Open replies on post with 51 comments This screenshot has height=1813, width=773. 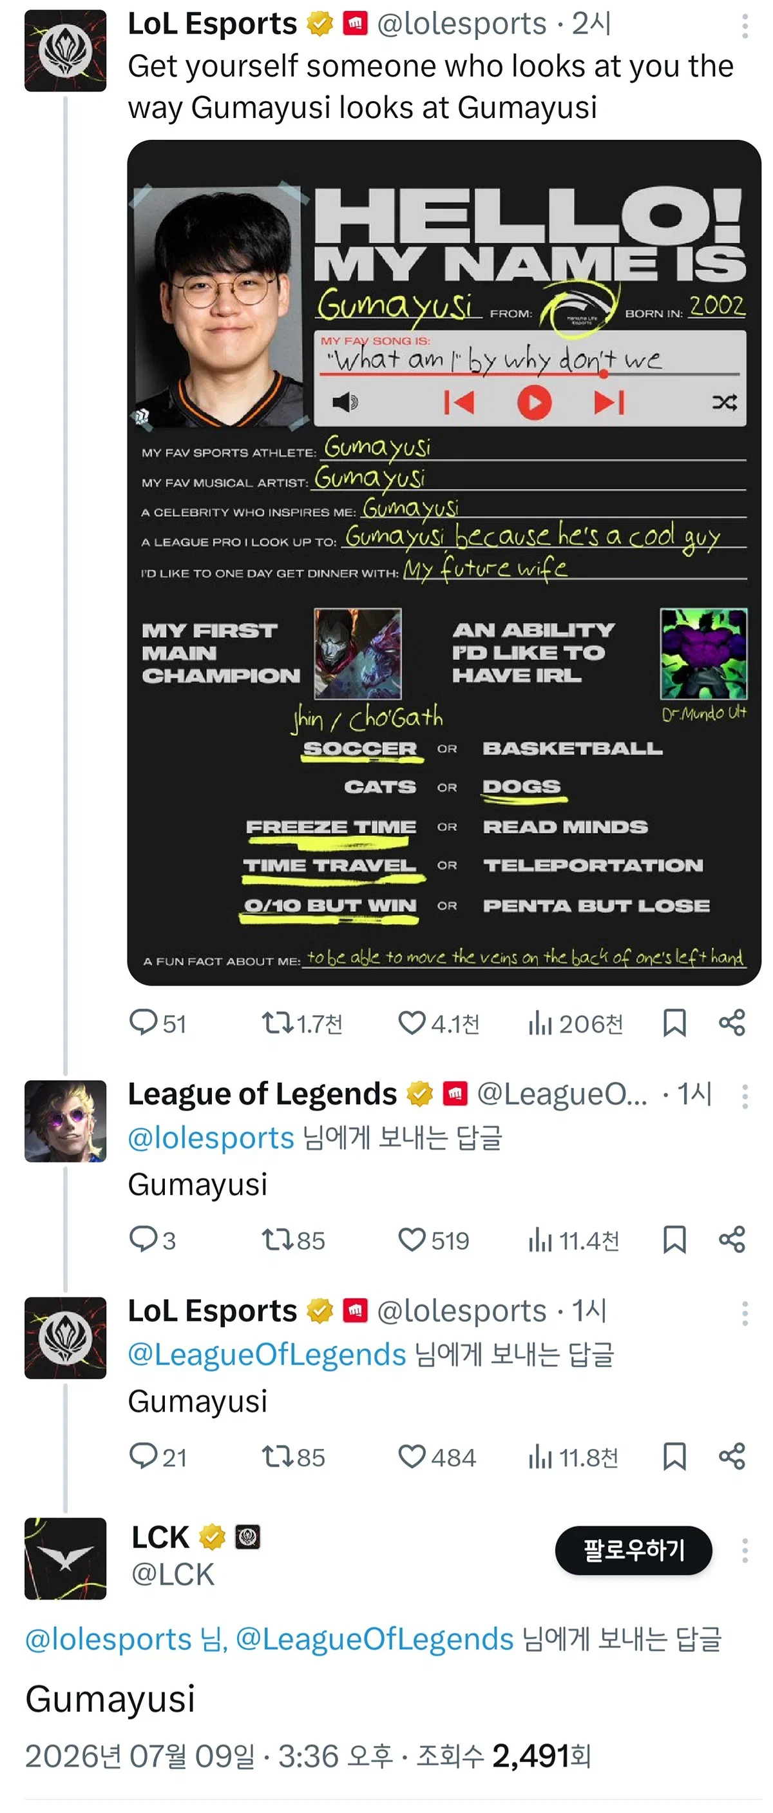point(158,1023)
